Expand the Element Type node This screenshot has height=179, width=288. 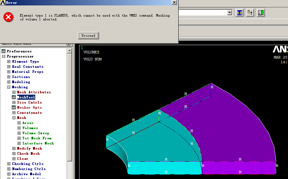tap(9, 61)
